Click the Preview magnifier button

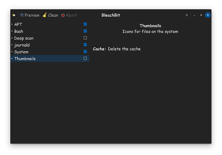point(30,15)
